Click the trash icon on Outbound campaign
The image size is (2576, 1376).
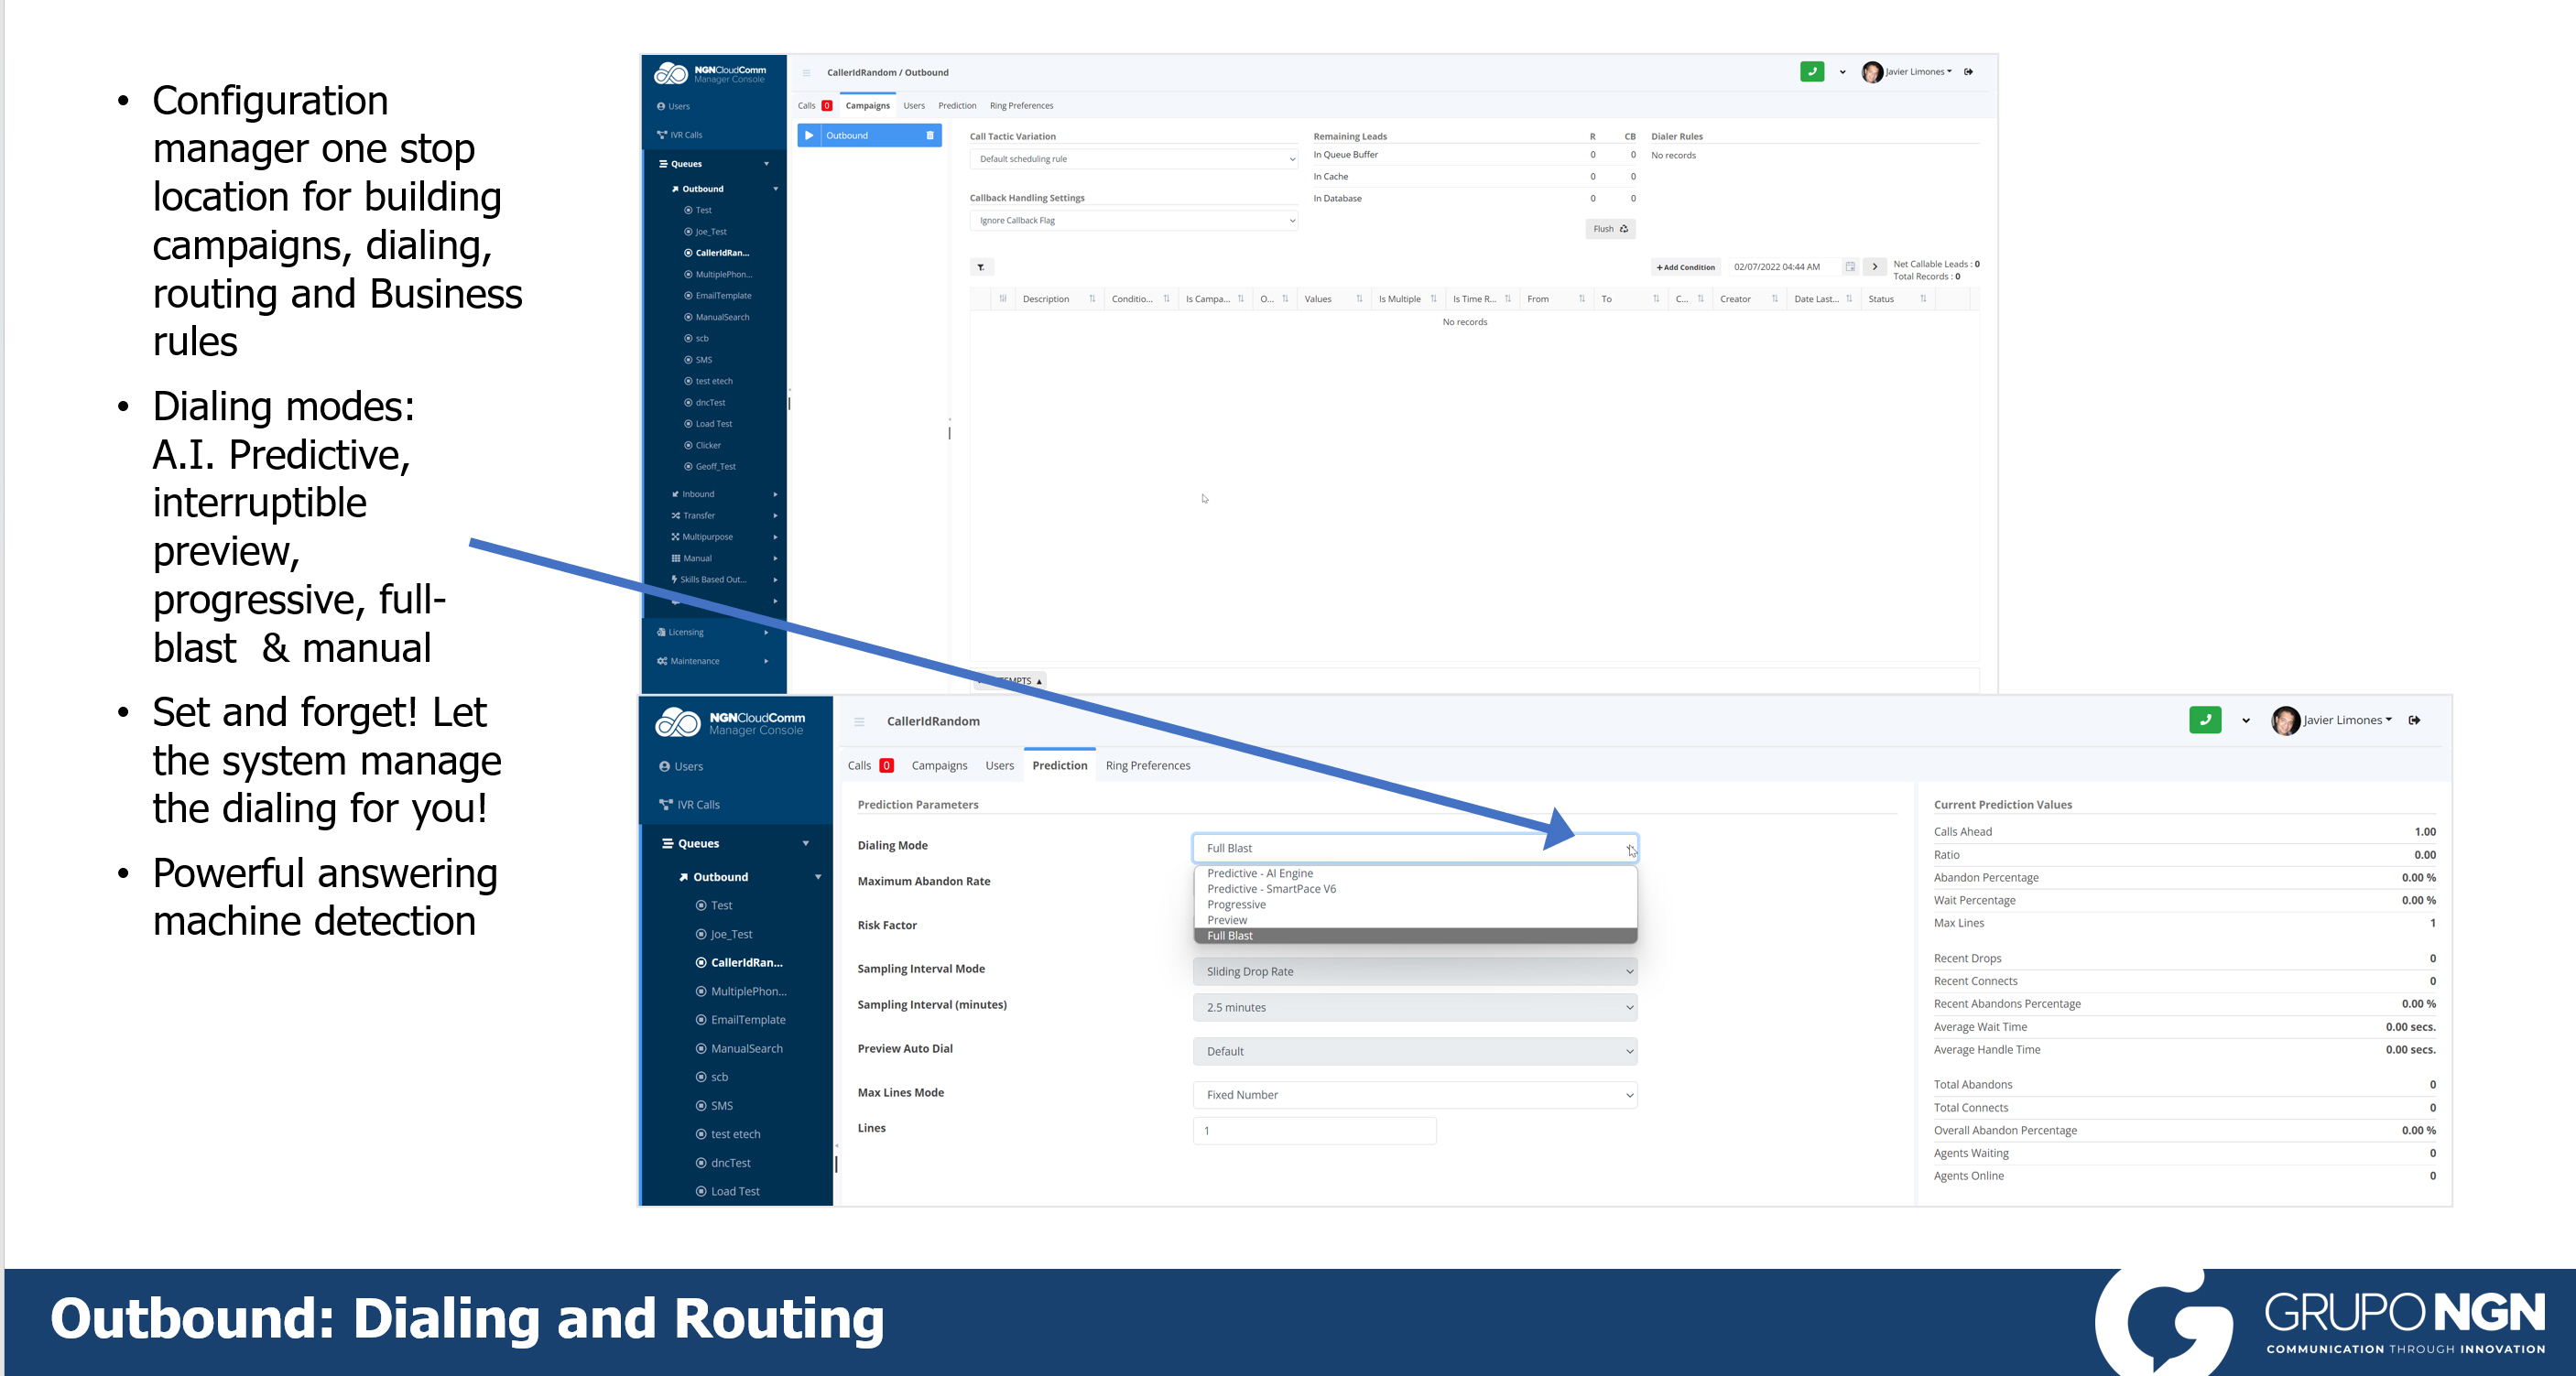tap(929, 136)
